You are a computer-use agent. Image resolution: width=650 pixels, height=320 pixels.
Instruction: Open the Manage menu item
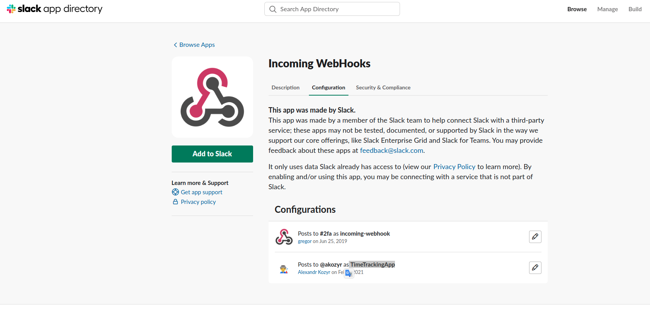(607, 9)
